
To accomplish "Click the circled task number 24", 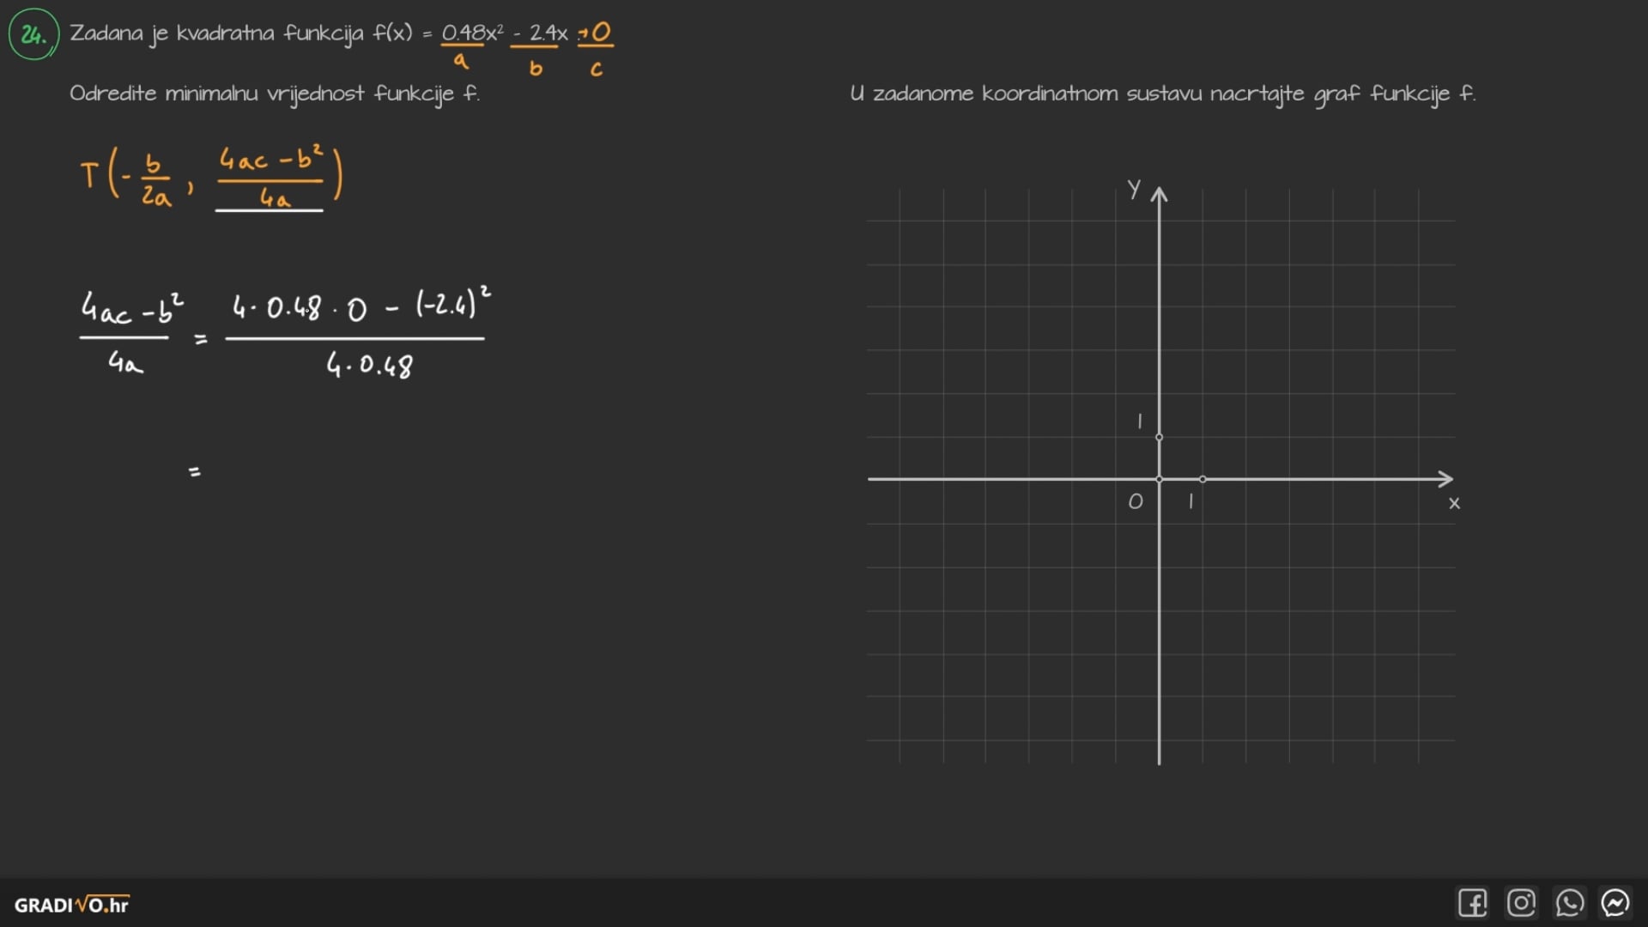I will [x=33, y=34].
